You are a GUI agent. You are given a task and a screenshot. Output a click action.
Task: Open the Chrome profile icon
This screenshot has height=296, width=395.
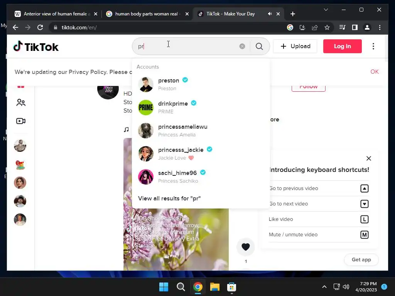click(367, 27)
